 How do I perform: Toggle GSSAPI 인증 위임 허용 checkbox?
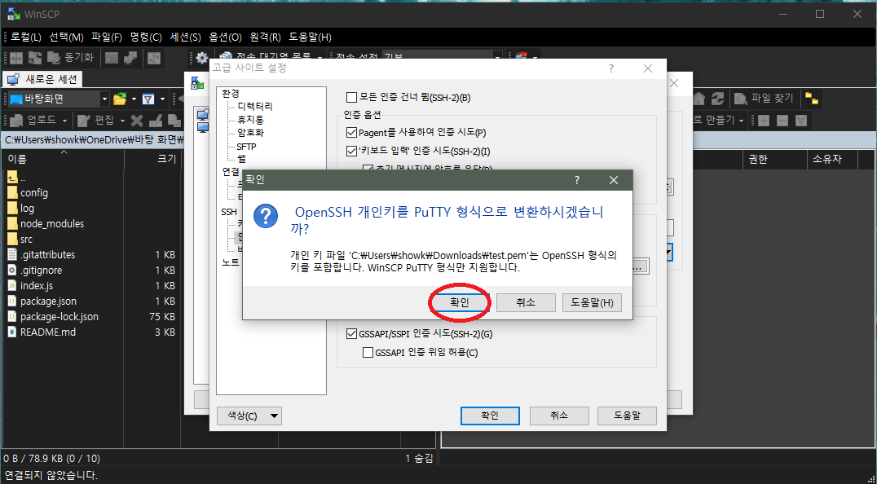tap(368, 352)
